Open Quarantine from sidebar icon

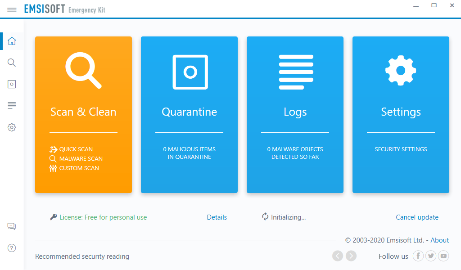coord(12,84)
